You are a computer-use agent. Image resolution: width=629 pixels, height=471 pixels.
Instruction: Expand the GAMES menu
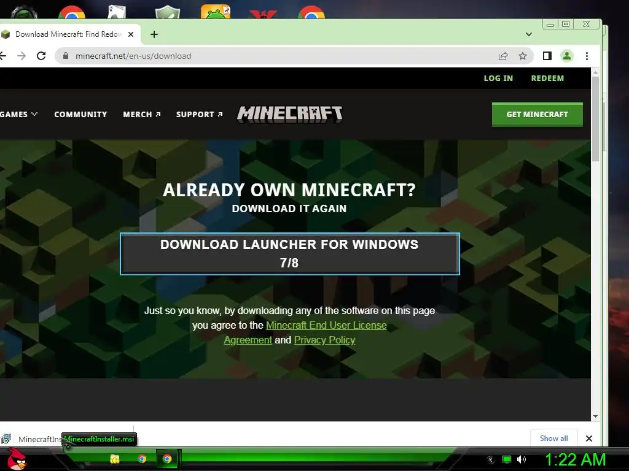(18, 115)
